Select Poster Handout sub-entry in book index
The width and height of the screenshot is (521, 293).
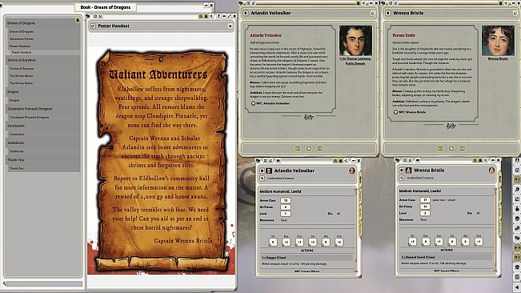[x=22, y=52]
